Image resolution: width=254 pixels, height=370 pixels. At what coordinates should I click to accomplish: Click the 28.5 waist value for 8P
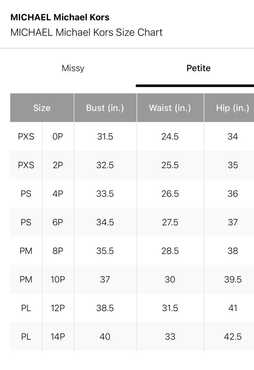coord(170,251)
